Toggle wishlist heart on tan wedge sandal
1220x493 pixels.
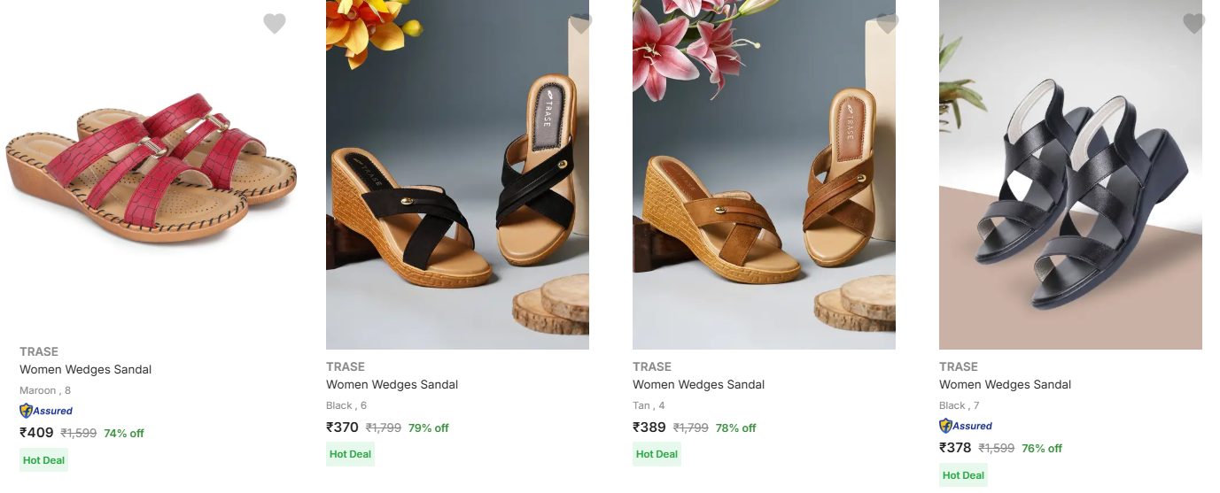coord(888,24)
